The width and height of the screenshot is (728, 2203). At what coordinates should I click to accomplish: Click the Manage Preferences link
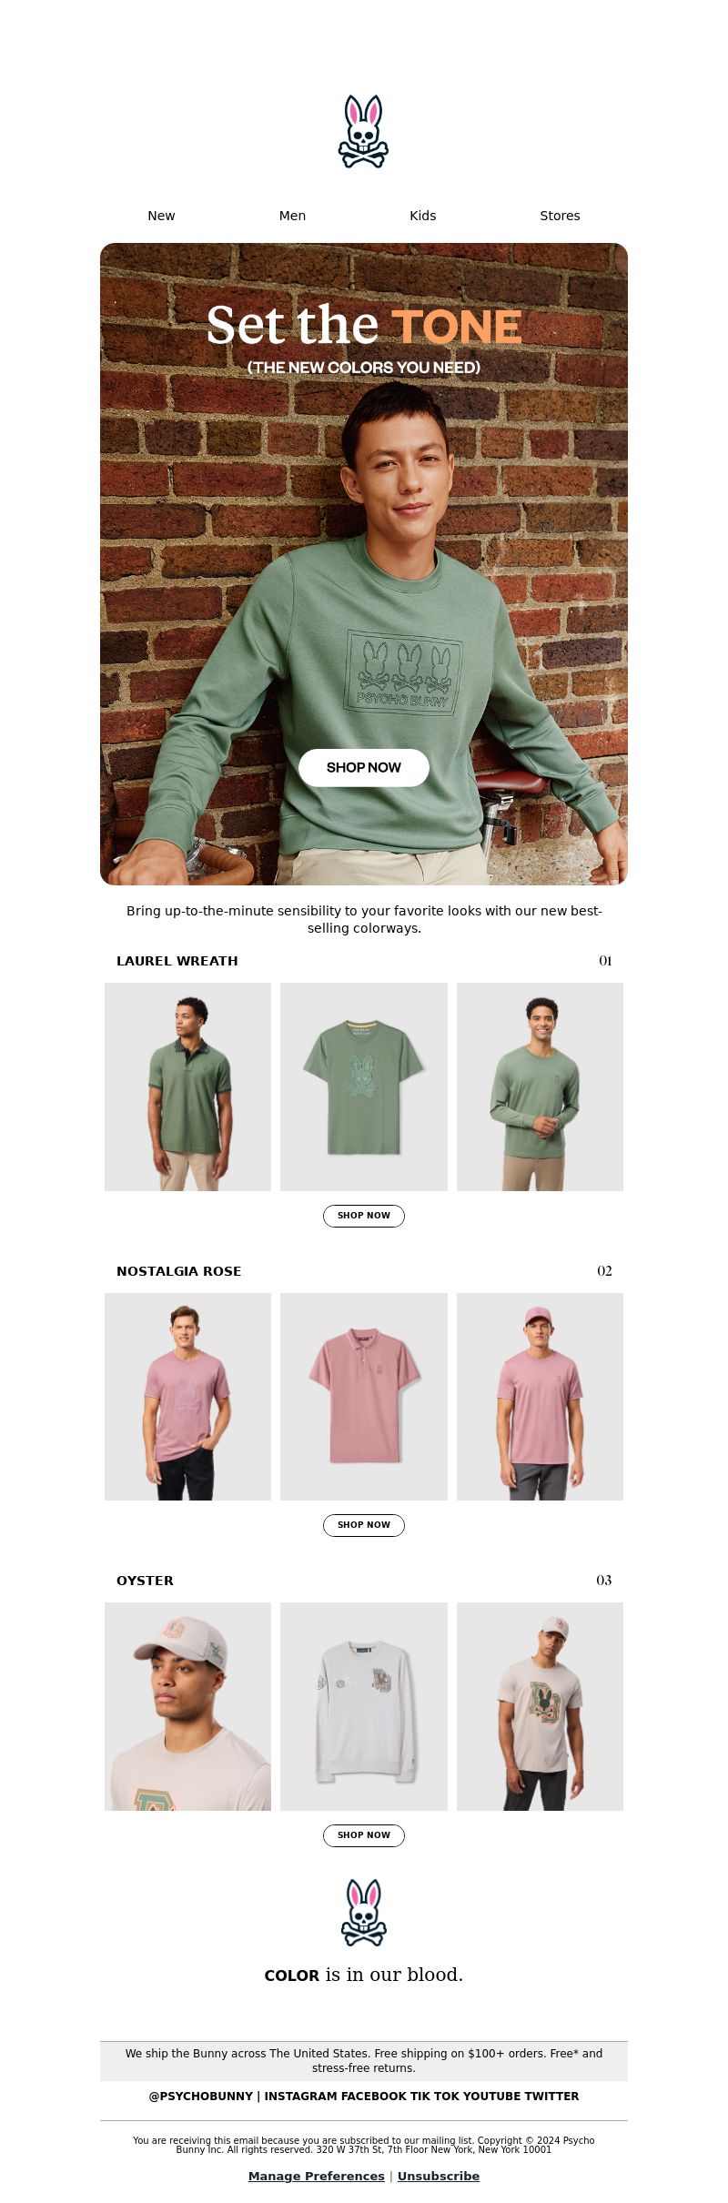[317, 2176]
